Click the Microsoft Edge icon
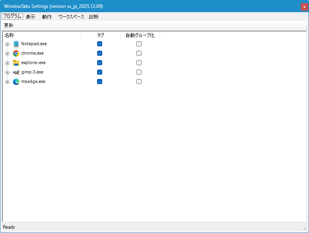This screenshot has width=309, height=233. [16, 82]
